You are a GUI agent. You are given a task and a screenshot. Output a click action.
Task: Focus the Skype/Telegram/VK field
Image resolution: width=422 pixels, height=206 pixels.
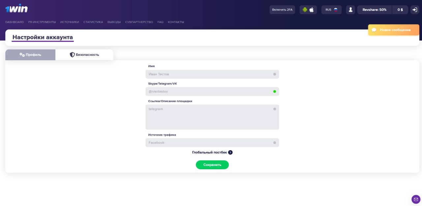(x=212, y=92)
